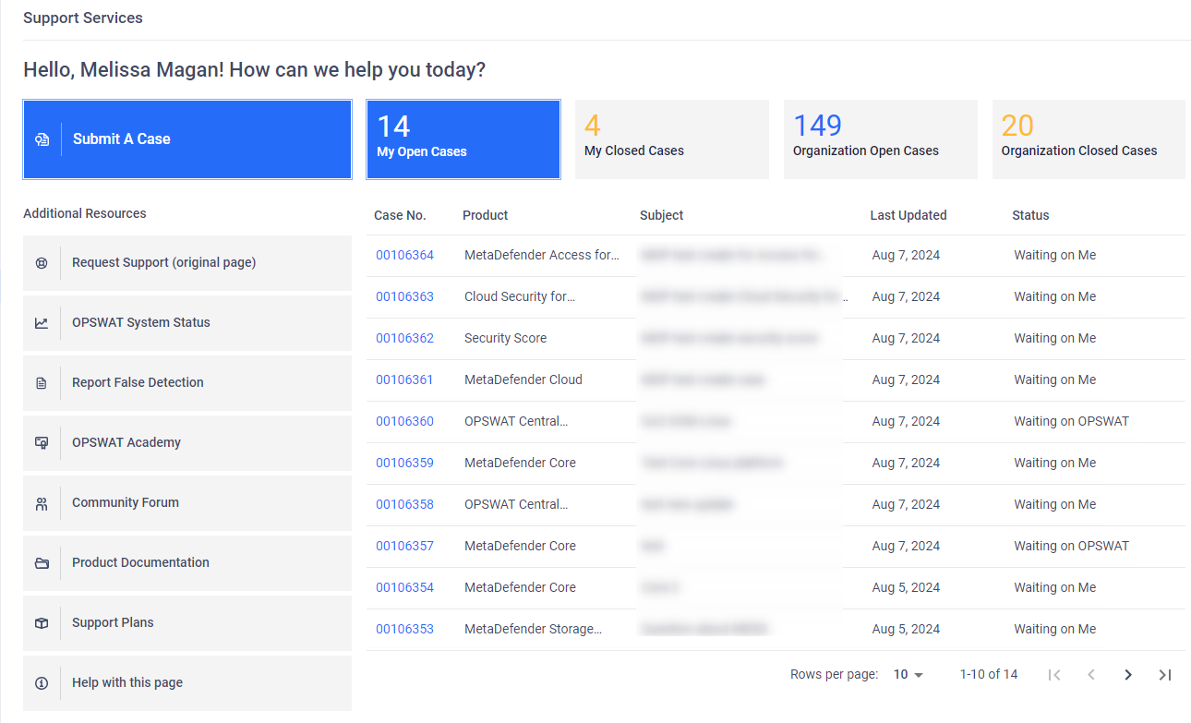Open case 00106353

(404, 630)
